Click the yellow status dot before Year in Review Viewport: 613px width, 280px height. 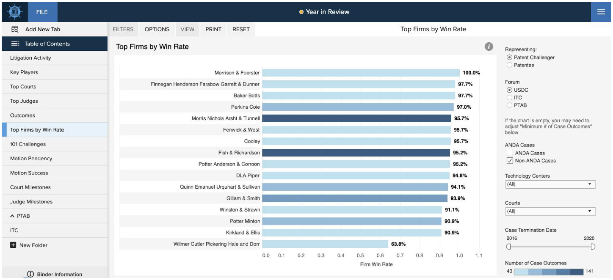(x=301, y=12)
